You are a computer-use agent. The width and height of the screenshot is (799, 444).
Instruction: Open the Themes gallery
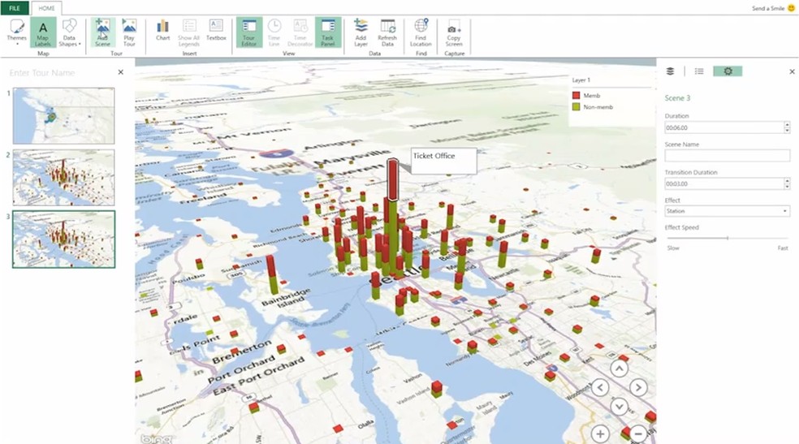[16, 32]
